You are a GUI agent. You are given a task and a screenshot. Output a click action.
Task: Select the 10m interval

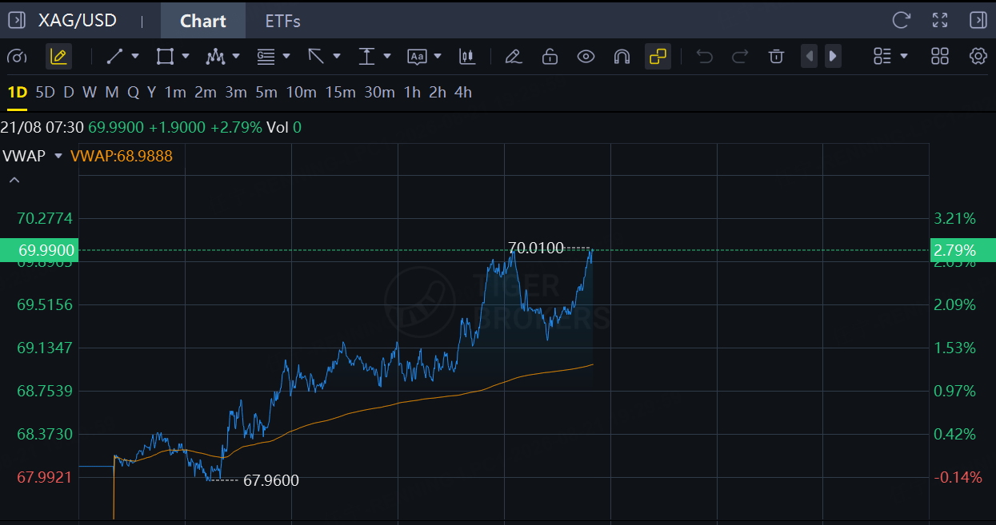(x=302, y=93)
